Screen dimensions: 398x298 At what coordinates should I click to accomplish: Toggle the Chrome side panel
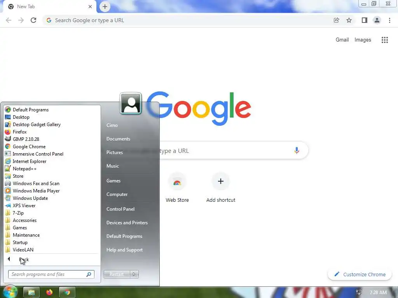[x=365, y=20]
